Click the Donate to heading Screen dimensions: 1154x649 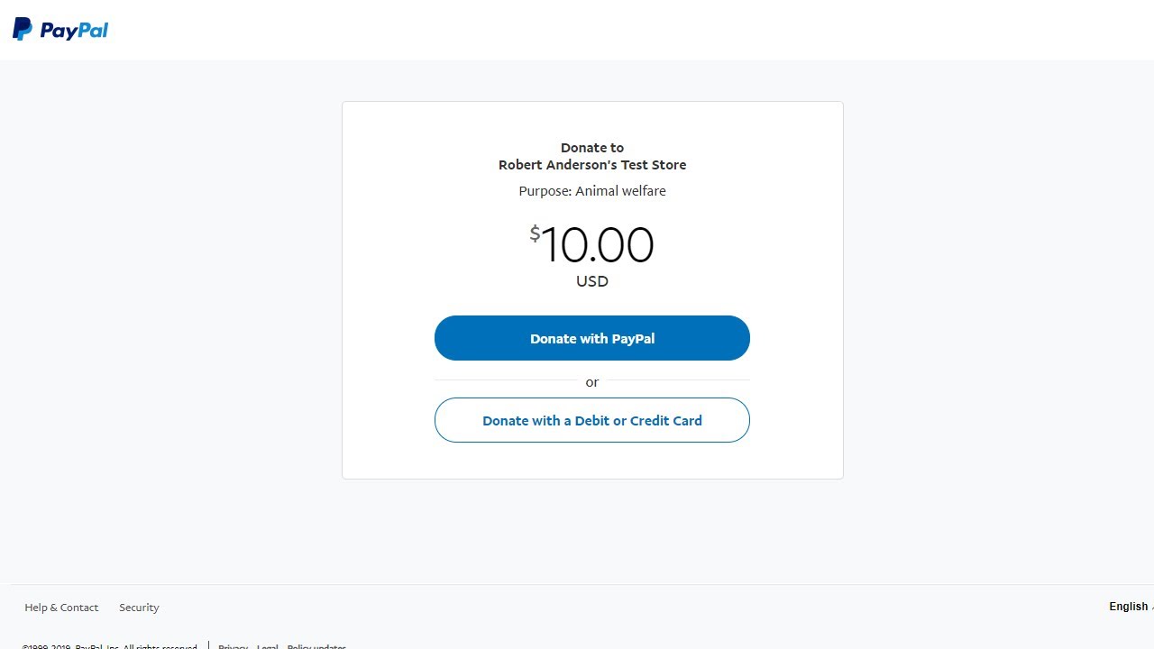592,148
